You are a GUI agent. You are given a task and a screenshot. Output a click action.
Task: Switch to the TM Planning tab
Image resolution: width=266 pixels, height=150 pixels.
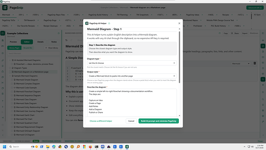[122, 15]
